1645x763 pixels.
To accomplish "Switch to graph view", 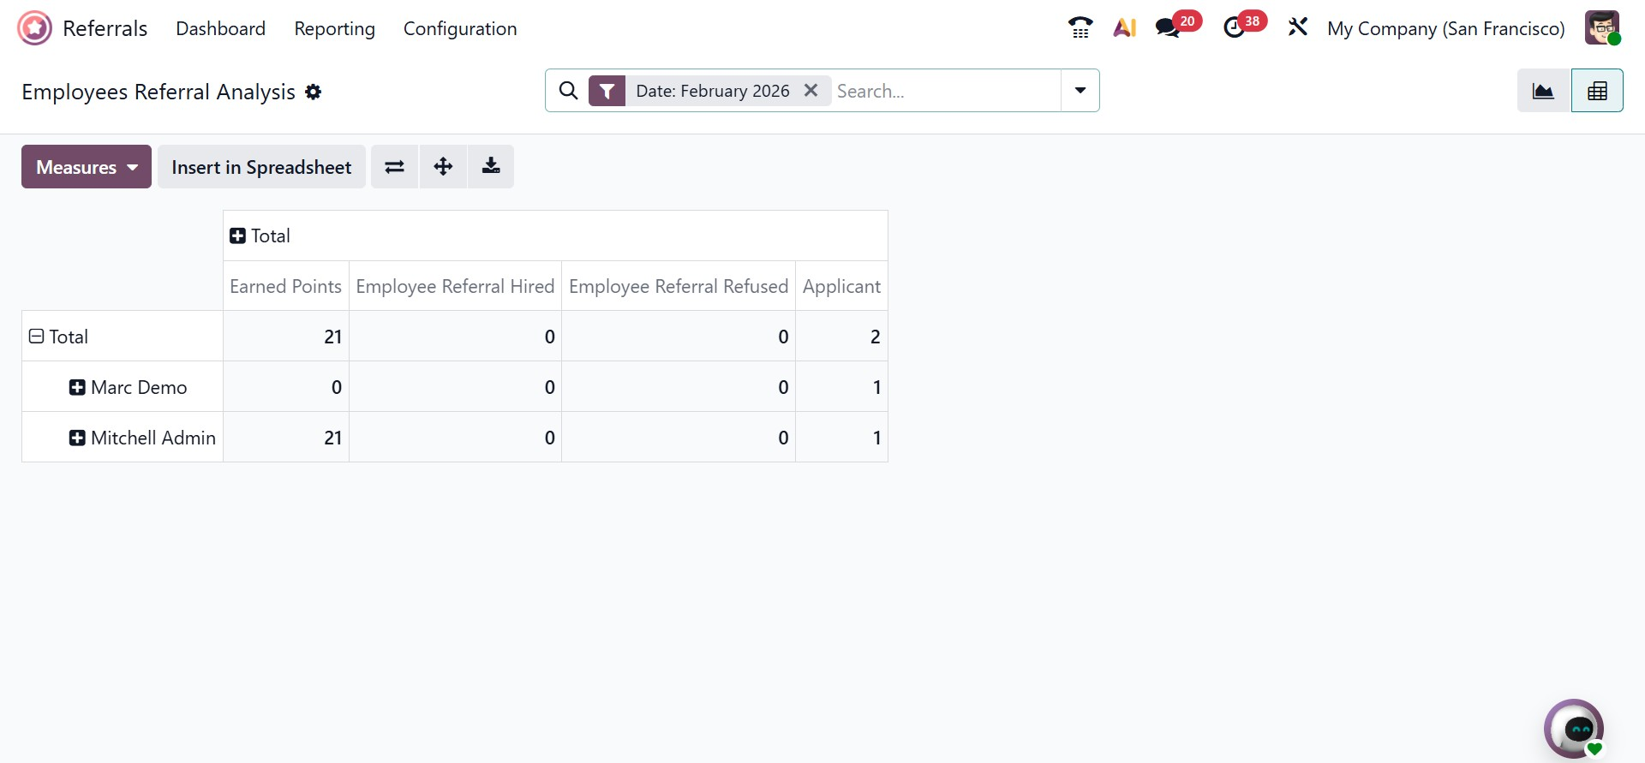I will tap(1543, 91).
